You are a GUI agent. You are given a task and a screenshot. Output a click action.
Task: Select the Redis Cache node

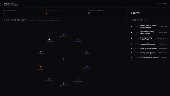87,67
